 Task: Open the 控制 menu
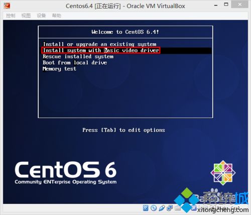[11, 16]
